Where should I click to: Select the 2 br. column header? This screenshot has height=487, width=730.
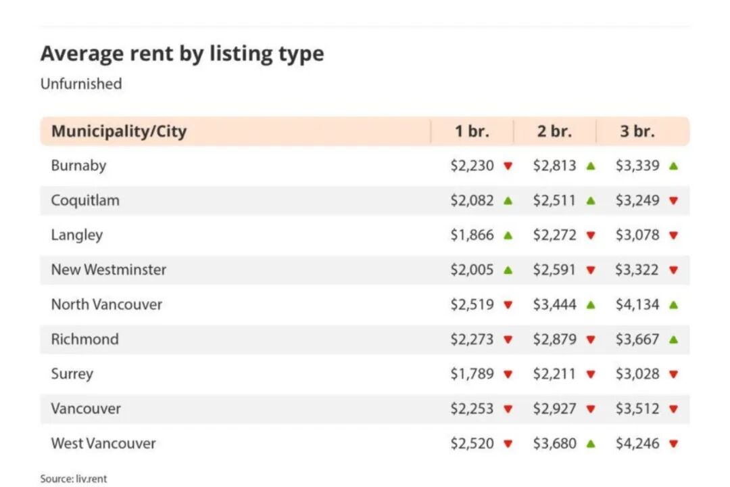coord(554,131)
